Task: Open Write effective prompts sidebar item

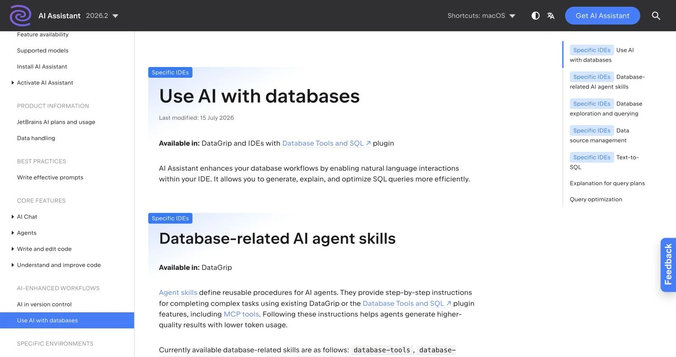Action: pyautogui.click(x=50, y=177)
